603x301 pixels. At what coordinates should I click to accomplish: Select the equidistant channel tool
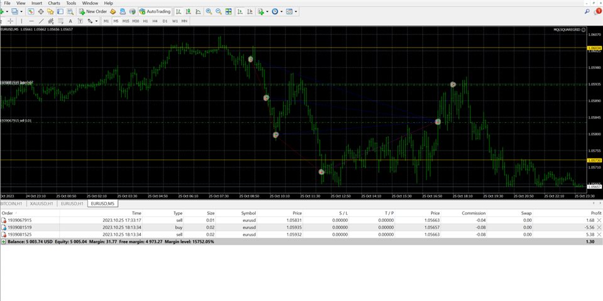pyautogui.click(x=51, y=21)
